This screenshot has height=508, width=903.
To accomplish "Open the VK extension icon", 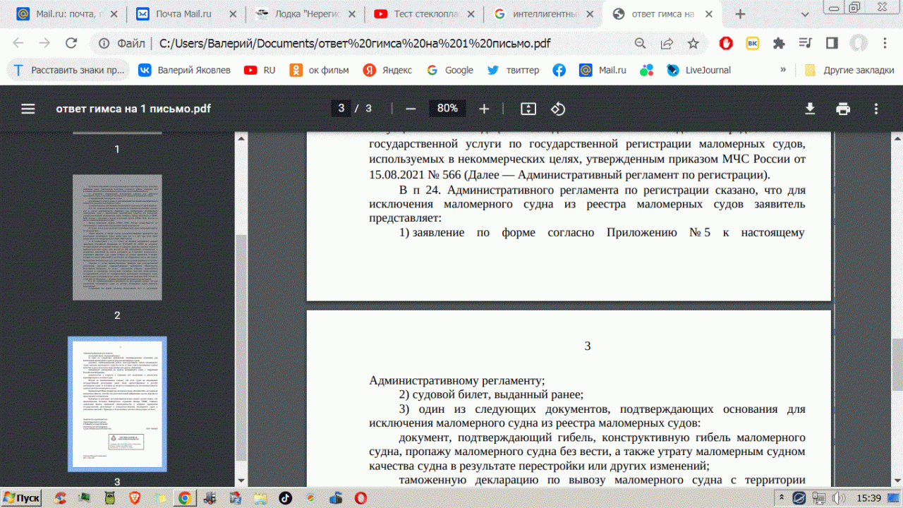I will tap(753, 44).
